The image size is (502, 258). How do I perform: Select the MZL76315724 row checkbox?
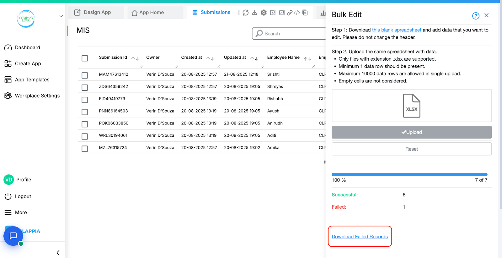tap(85, 149)
